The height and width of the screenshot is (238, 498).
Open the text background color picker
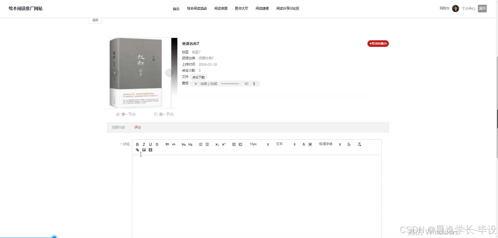pos(310,144)
